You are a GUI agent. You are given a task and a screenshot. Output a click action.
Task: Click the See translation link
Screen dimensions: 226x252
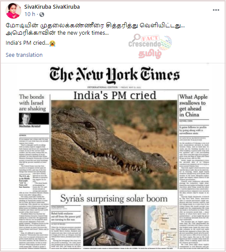(24, 55)
